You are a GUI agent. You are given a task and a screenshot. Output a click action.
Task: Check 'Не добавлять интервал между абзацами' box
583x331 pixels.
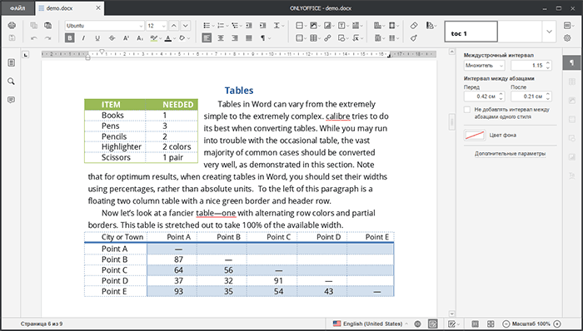click(x=467, y=110)
